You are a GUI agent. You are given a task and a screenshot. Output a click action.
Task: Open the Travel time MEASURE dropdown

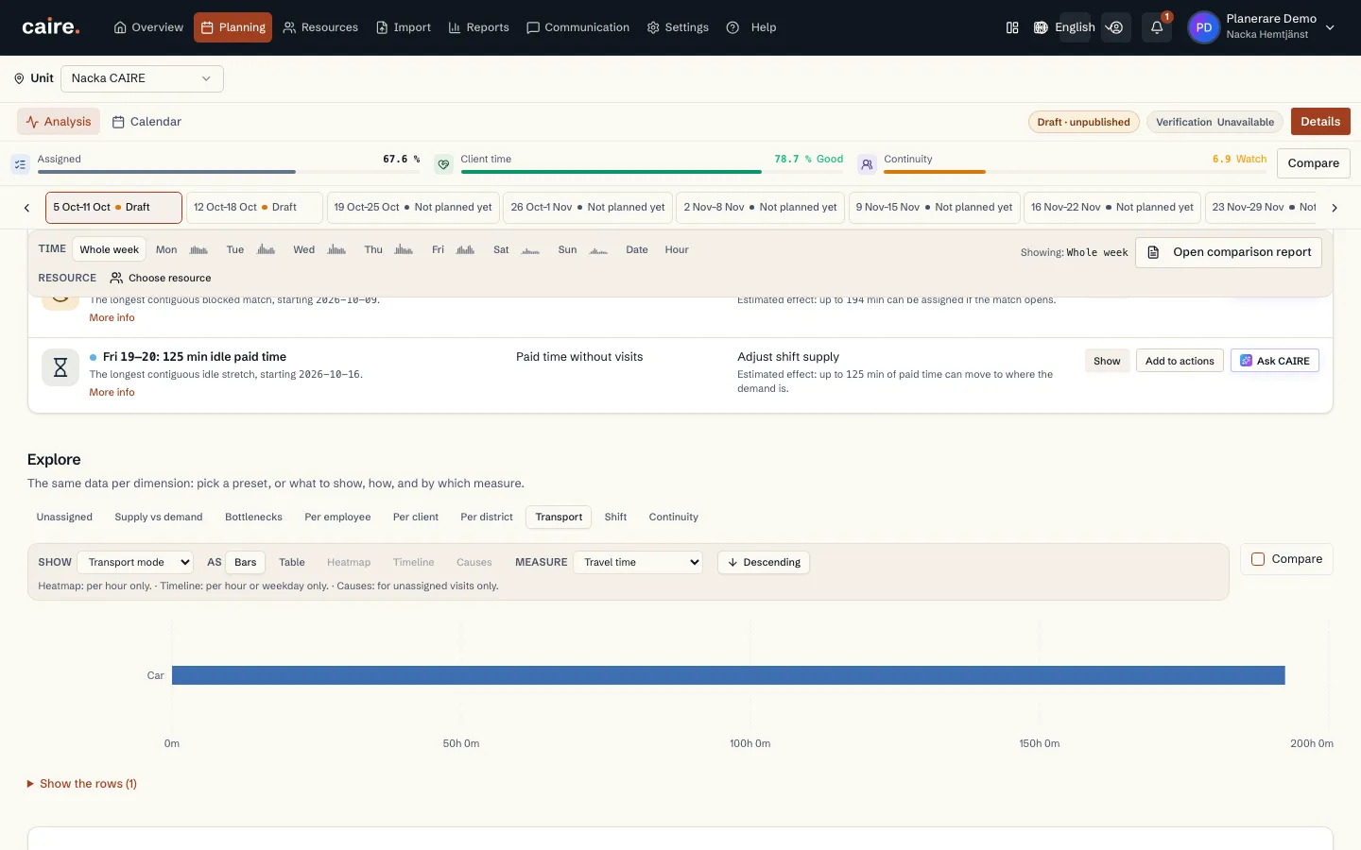(x=638, y=562)
